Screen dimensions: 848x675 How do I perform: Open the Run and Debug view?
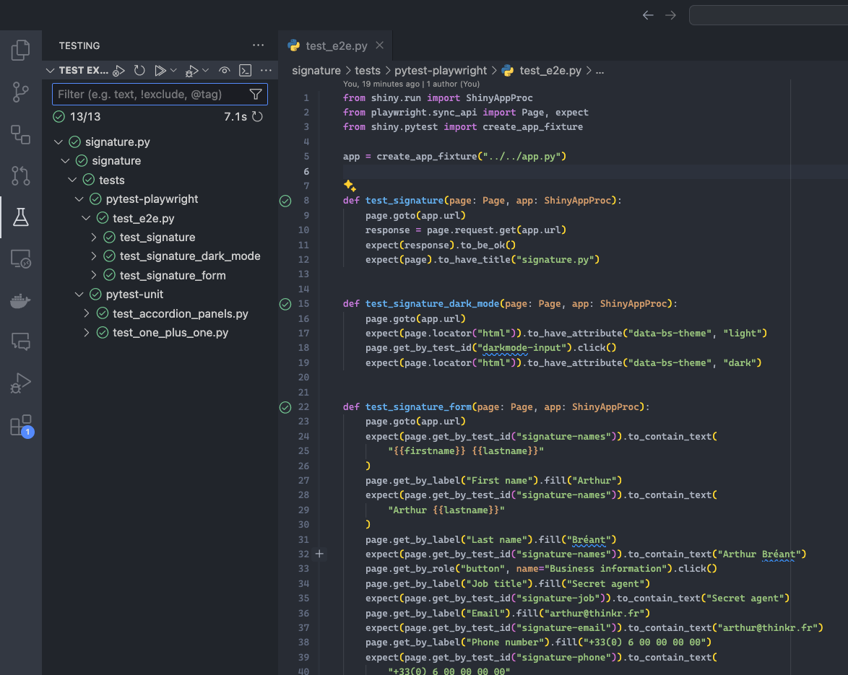pos(20,383)
